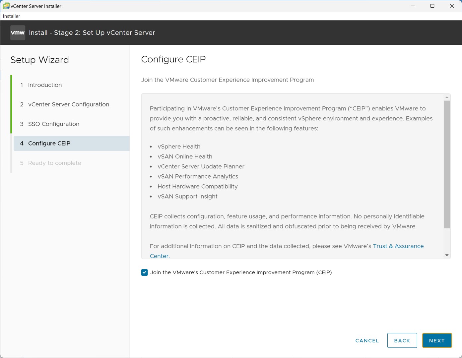Click the Join the VMware Customer Experience subtitle
This screenshot has width=462, height=358.
coord(228,80)
